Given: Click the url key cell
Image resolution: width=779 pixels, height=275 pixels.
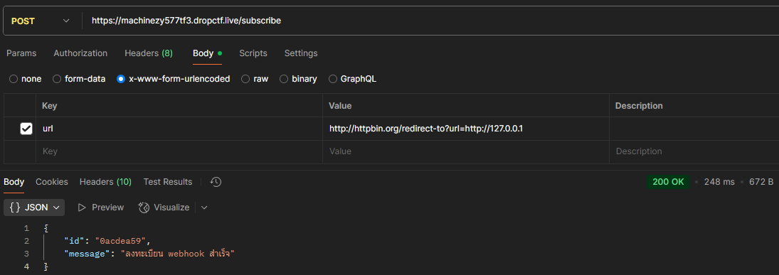Looking at the screenshot, I should 179,129.
